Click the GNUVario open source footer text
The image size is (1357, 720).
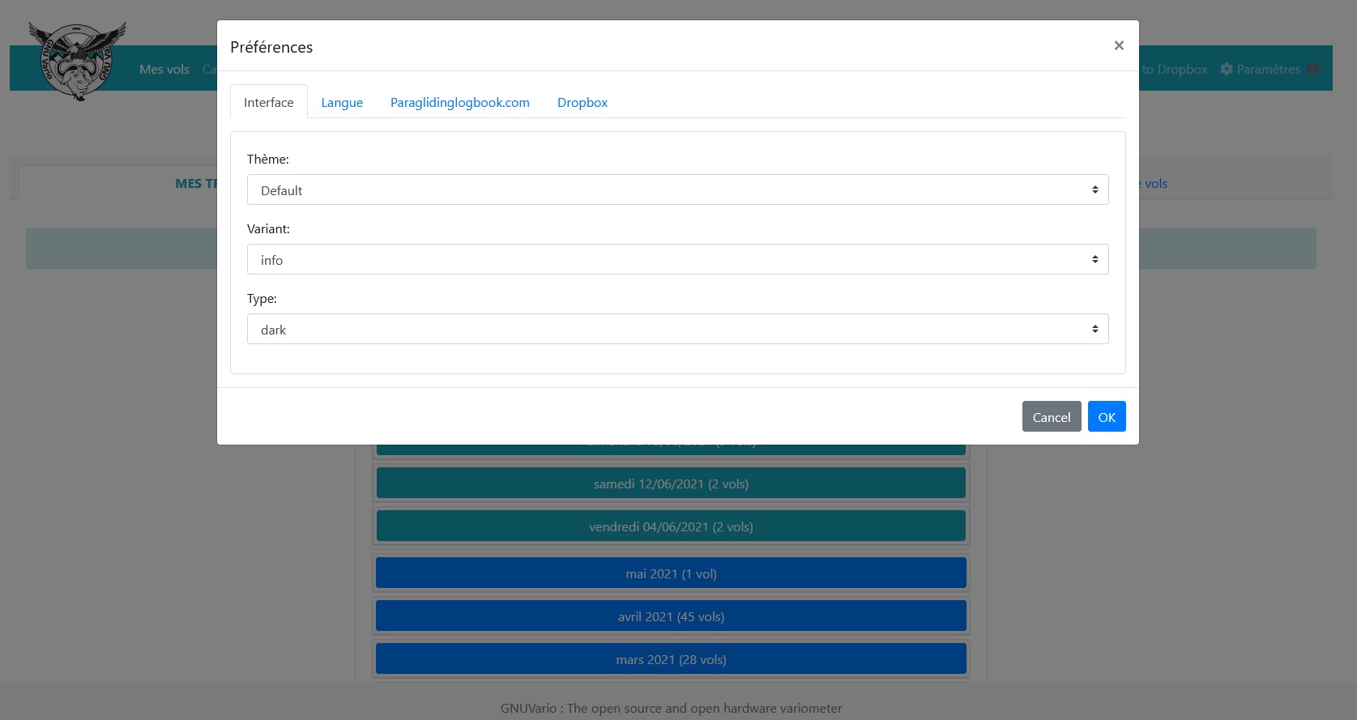[671, 708]
